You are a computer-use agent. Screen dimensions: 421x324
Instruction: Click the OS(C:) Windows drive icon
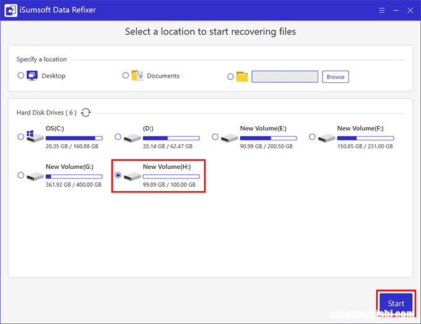tap(35, 136)
